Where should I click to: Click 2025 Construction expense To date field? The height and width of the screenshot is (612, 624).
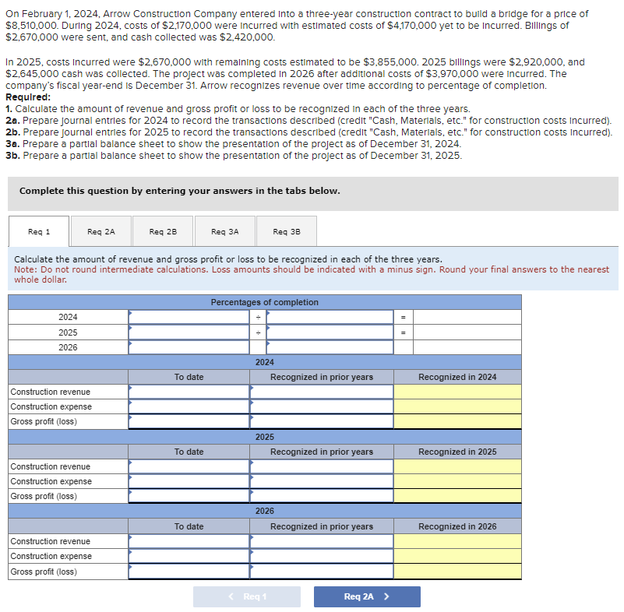click(189, 481)
